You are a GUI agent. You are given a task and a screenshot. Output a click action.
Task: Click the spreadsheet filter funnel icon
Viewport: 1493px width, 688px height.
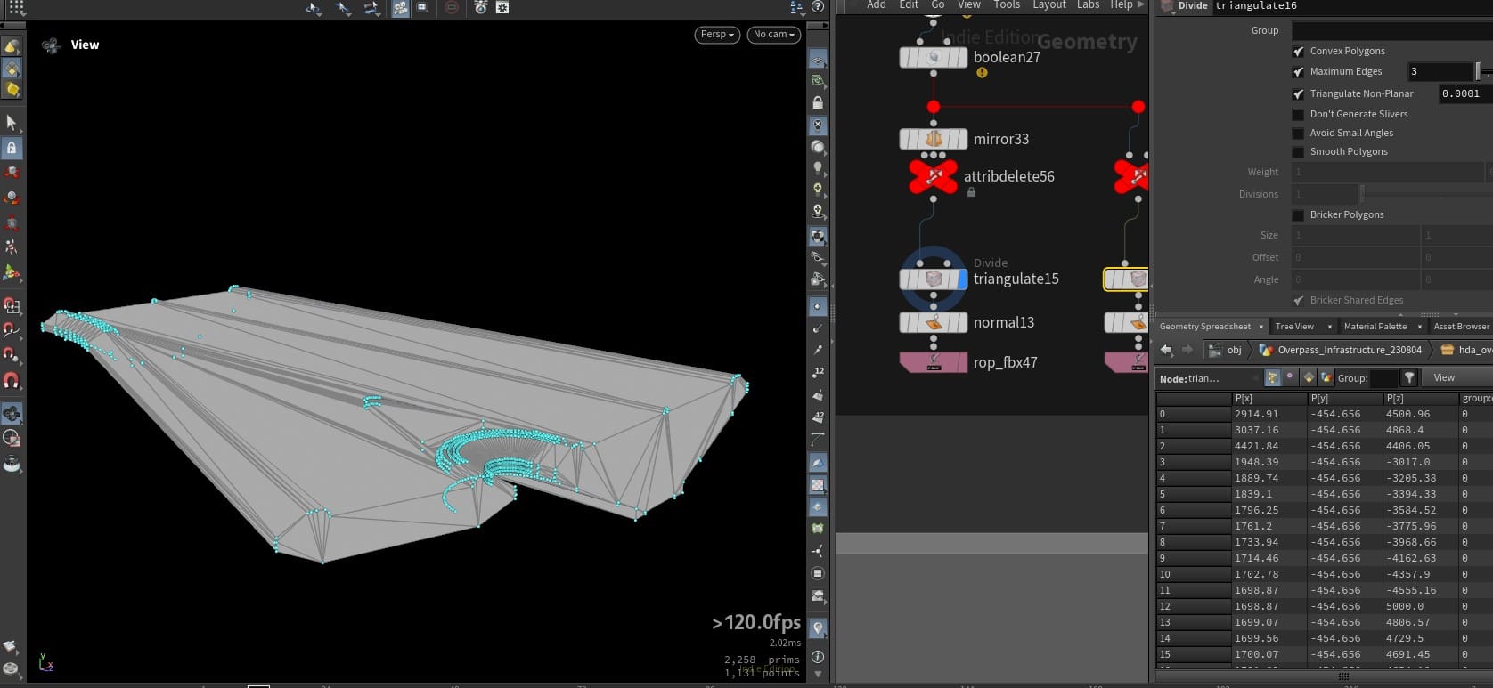(1409, 377)
